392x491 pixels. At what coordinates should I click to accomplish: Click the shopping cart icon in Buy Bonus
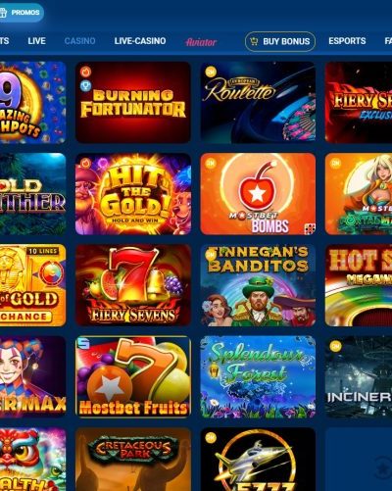tap(254, 41)
